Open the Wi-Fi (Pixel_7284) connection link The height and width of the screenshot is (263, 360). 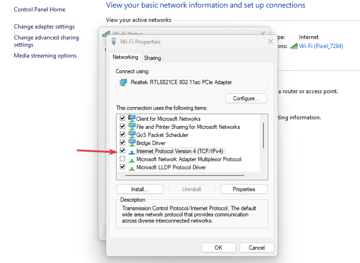(321, 46)
